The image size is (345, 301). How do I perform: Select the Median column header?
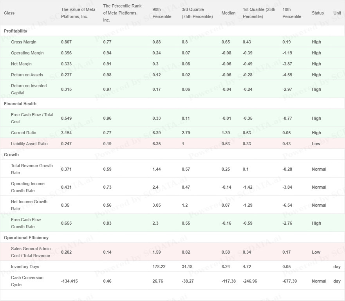pyautogui.click(x=228, y=13)
